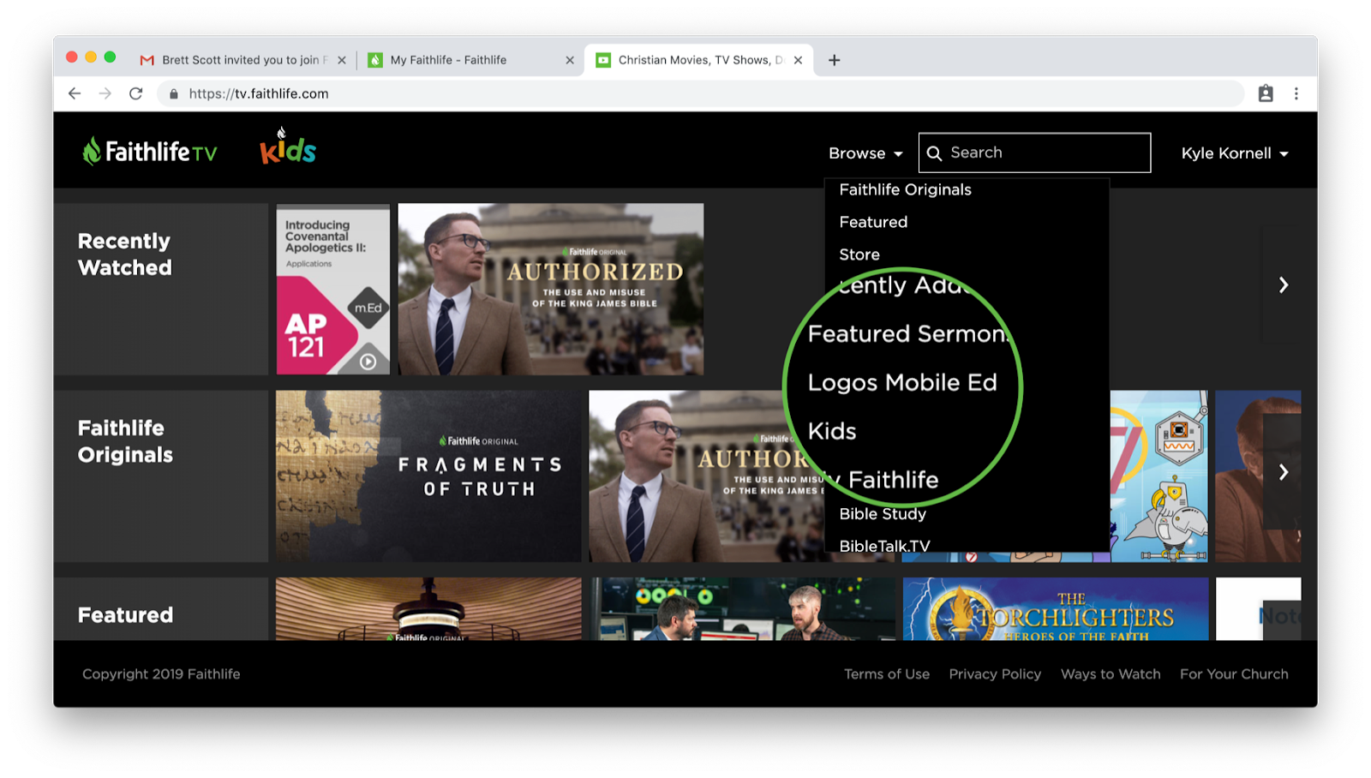Select Featured Sermons menu entry

pos(909,333)
